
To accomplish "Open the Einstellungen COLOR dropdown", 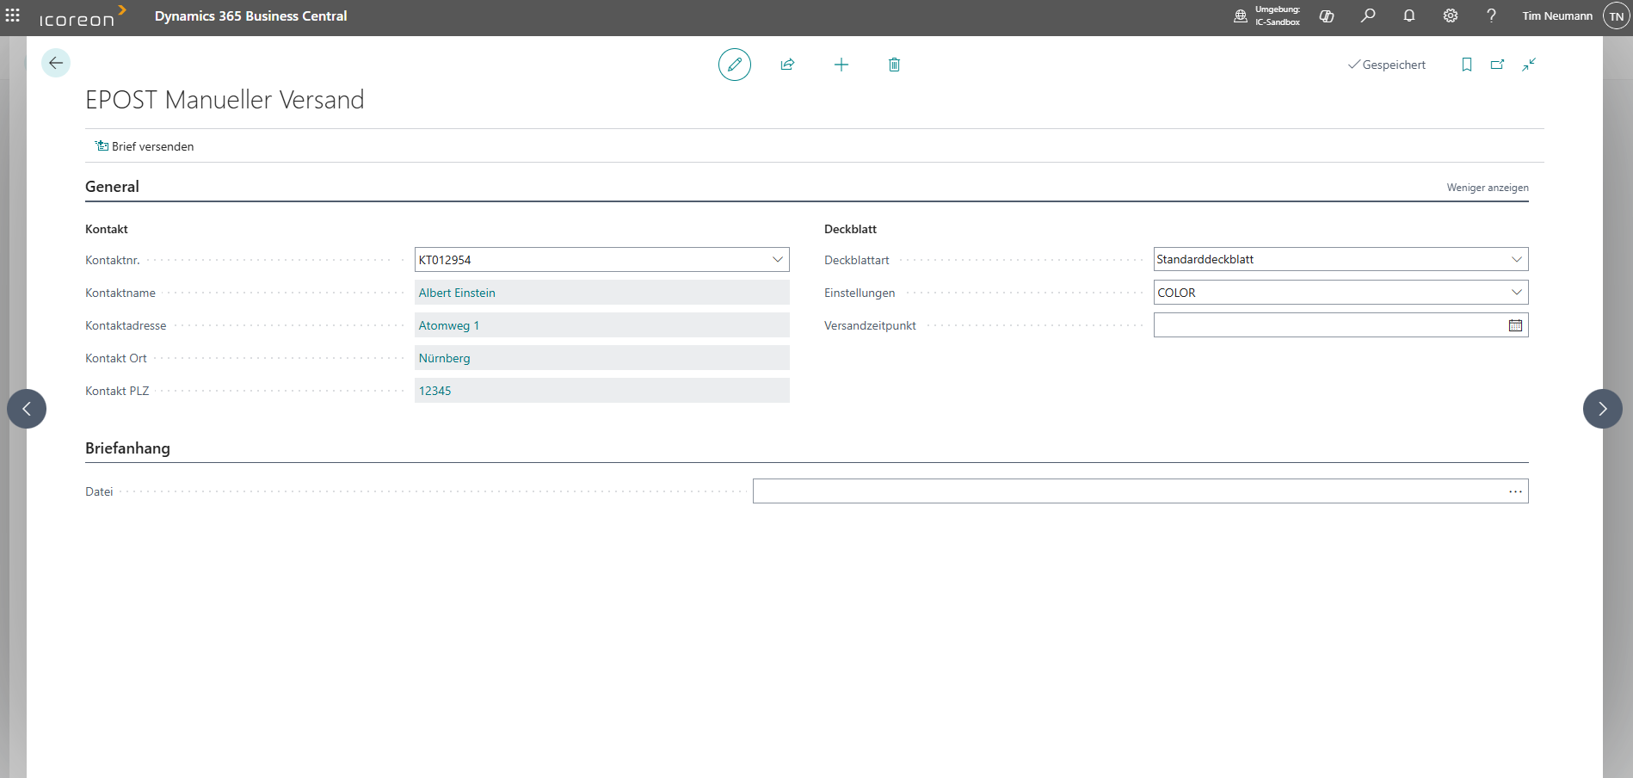I will tap(1516, 293).
